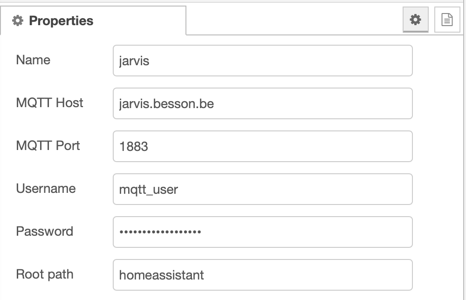The width and height of the screenshot is (466, 300).
Task: Click the Username text field
Action: point(262,189)
